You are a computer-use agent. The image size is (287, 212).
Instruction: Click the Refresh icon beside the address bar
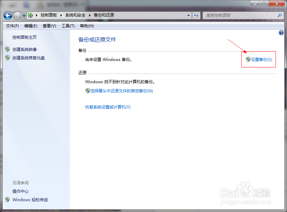point(196,15)
